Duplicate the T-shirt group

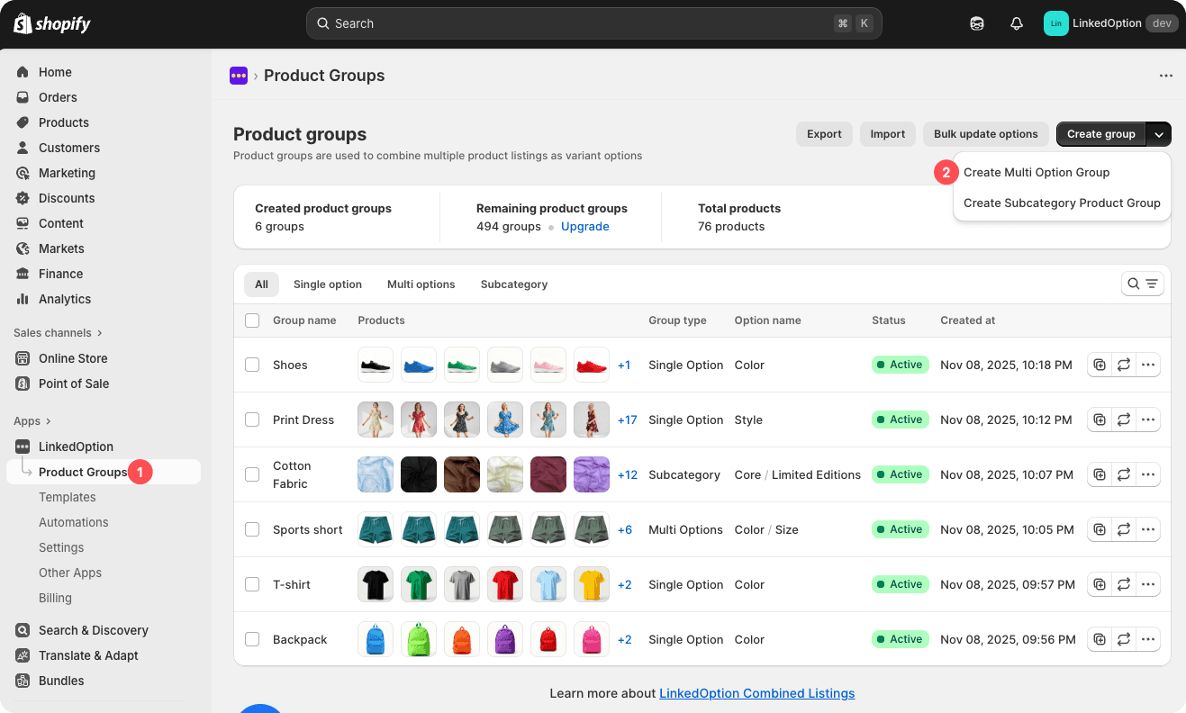pos(1100,584)
